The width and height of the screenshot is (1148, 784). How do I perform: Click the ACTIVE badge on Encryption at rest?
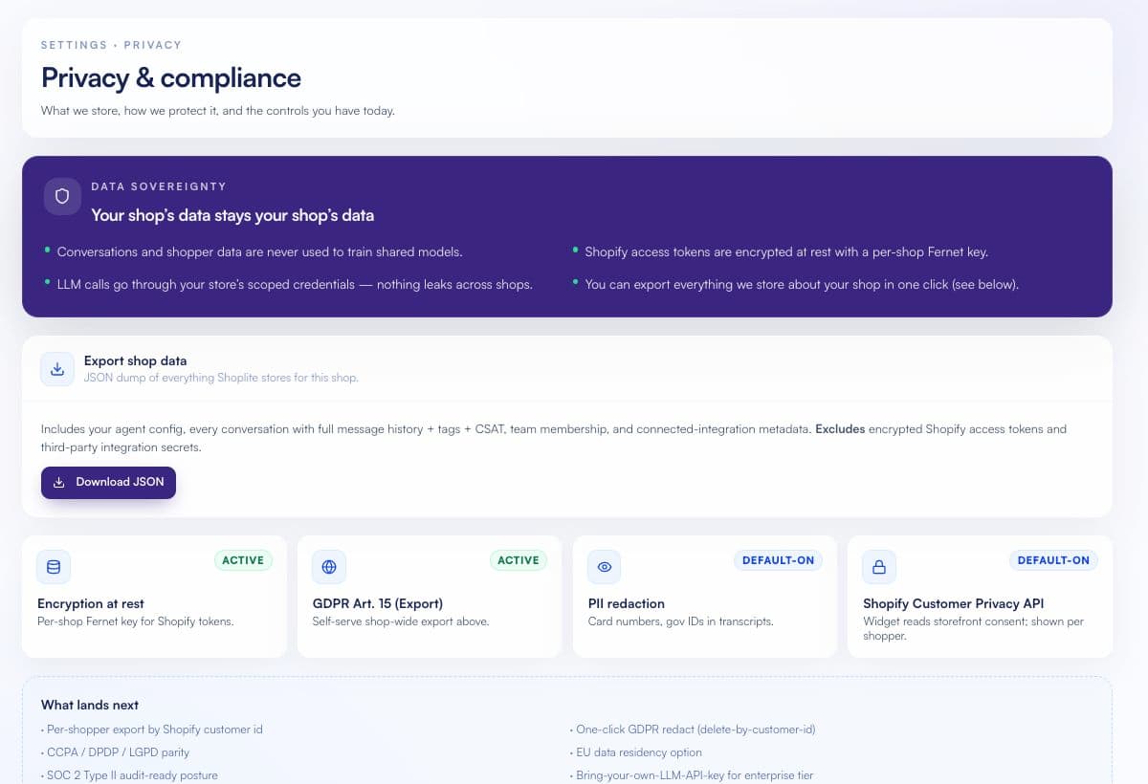tap(243, 560)
